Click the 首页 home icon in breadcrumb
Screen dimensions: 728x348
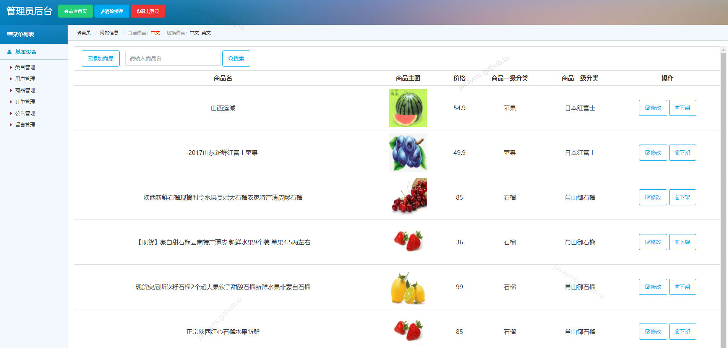point(79,33)
